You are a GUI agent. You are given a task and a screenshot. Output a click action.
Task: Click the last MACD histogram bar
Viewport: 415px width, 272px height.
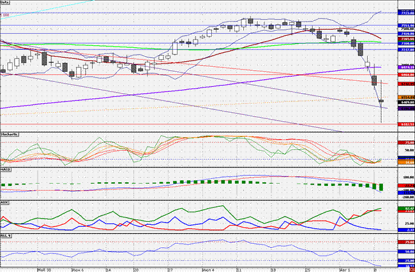[381, 187]
